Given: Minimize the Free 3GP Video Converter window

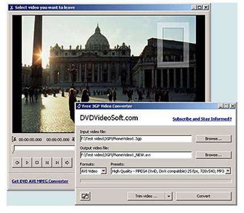Looking at the screenshot, I should click(220, 107).
